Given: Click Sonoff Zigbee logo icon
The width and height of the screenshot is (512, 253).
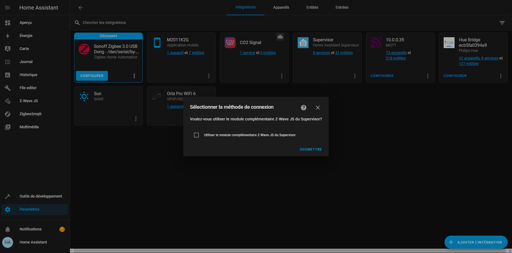Looking at the screenshot, I should (x=84, y=49).
